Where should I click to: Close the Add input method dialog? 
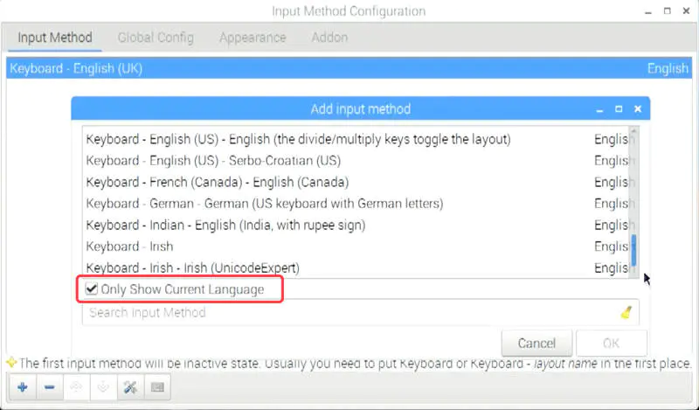point(638,109)
